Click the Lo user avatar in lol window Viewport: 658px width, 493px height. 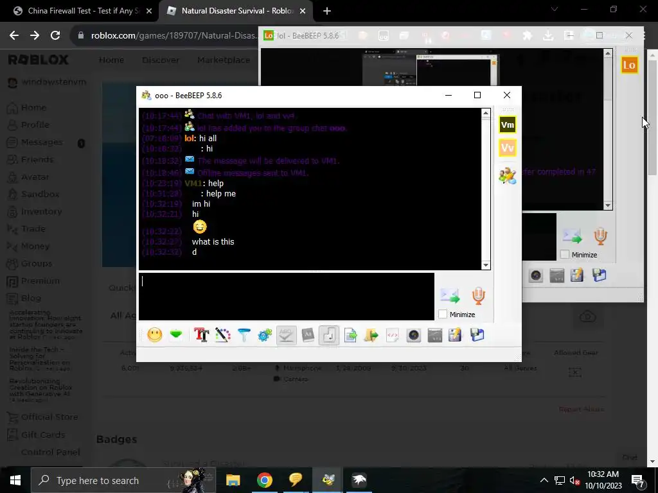point(629,65)
